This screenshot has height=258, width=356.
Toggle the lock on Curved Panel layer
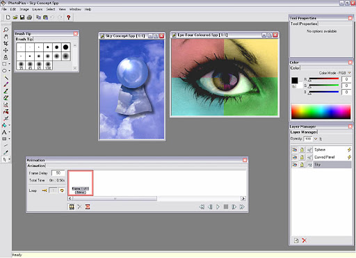(x=302, y=157)
